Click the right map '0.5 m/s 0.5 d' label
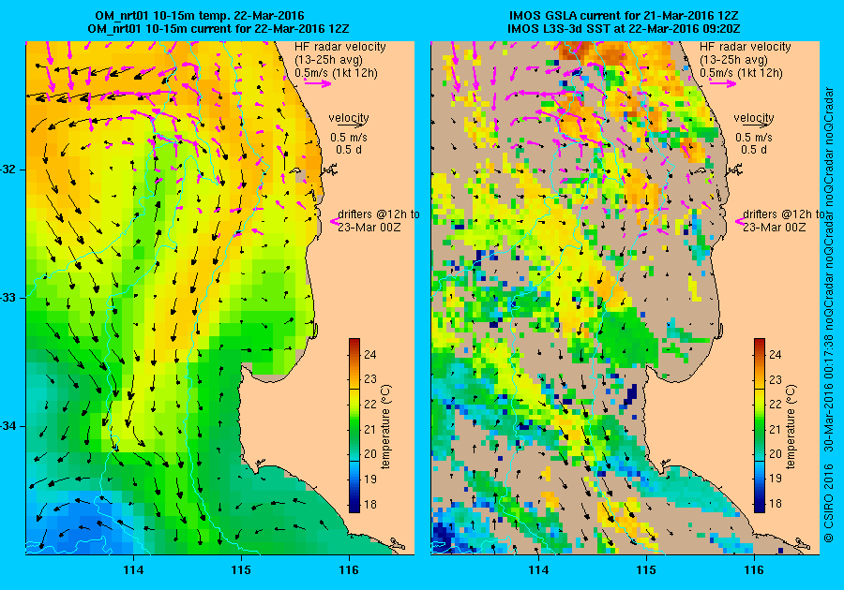This screenshot has height=590, width=844. [x=754, y=143]
